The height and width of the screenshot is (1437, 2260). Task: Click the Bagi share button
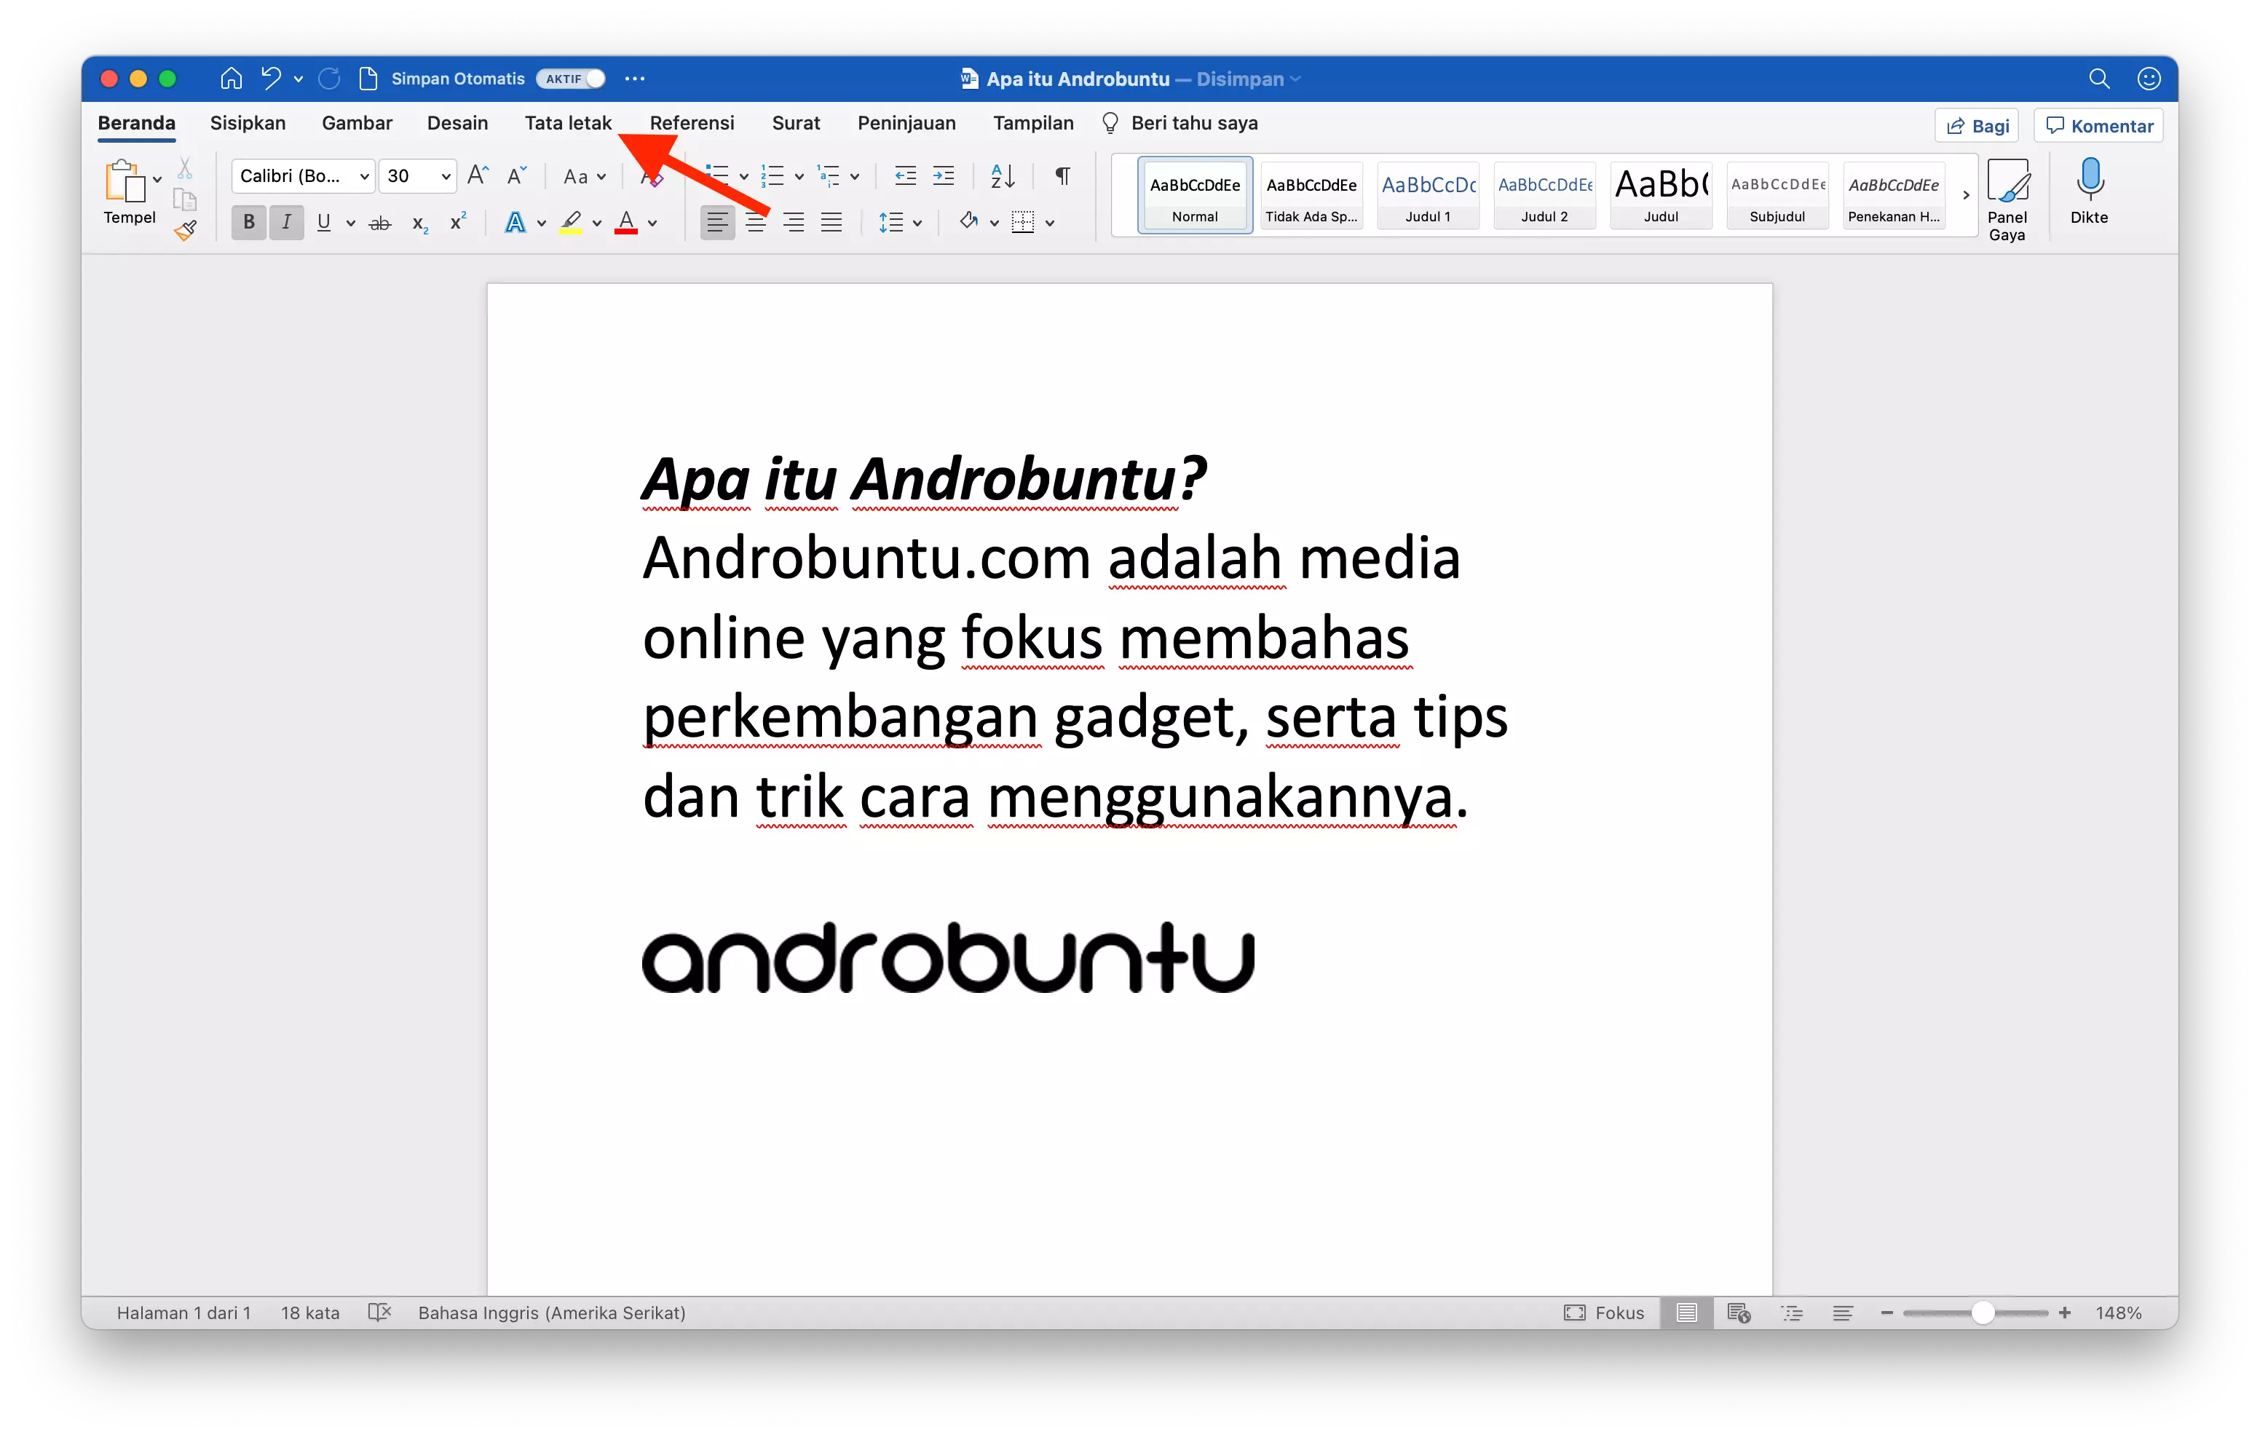click(1975, 124)
